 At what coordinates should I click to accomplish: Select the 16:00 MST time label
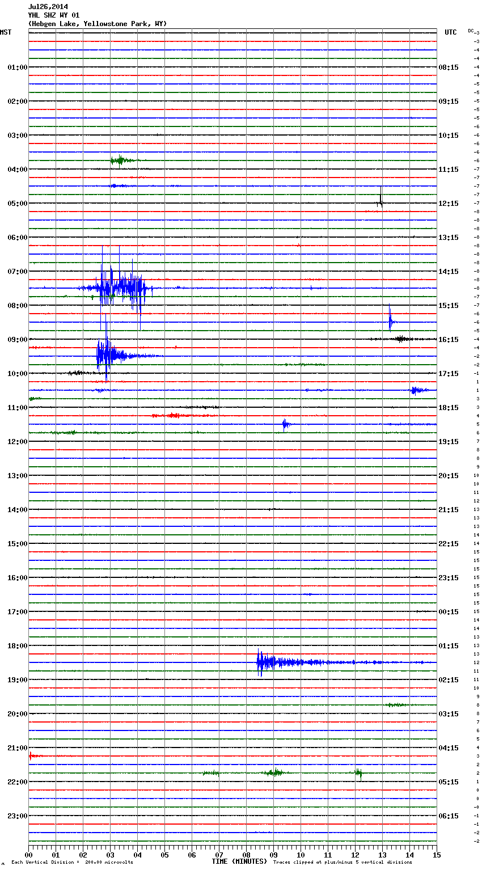point(17,577)
